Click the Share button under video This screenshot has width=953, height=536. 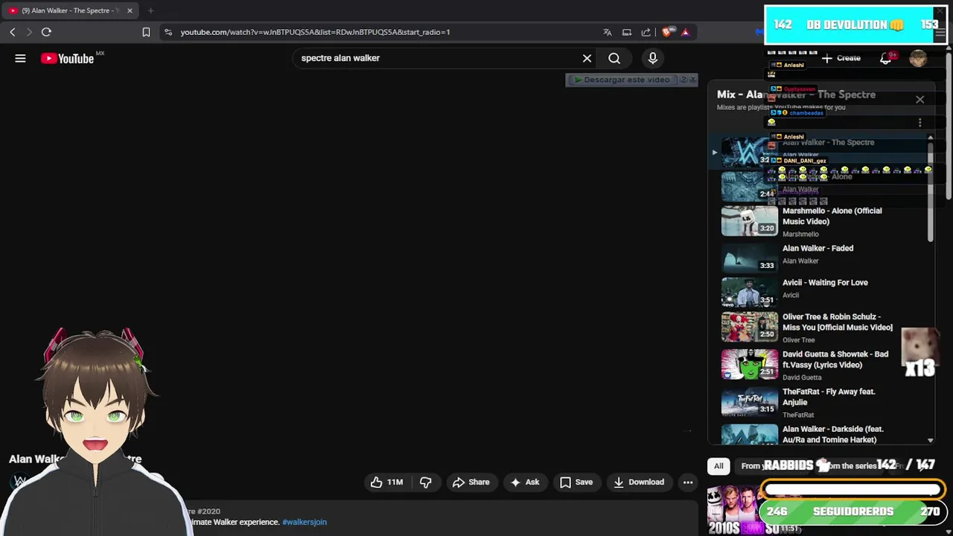(471, 482)
